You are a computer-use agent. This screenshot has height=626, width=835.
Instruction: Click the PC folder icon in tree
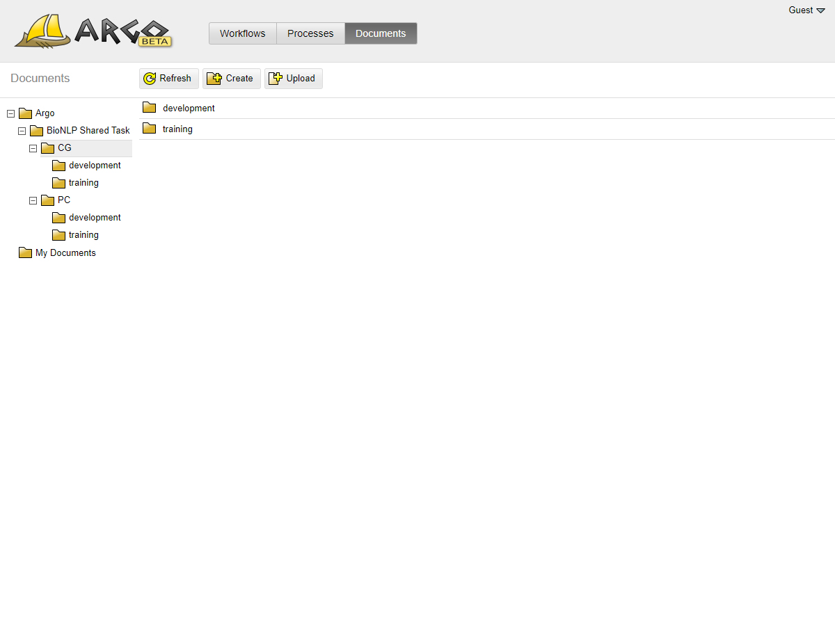[48, 200]
